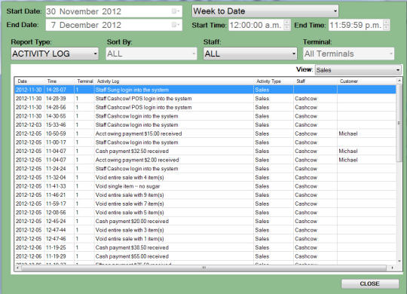Click the scroll right arrow of the log list

pyautogui.click(x=392, y=268)
